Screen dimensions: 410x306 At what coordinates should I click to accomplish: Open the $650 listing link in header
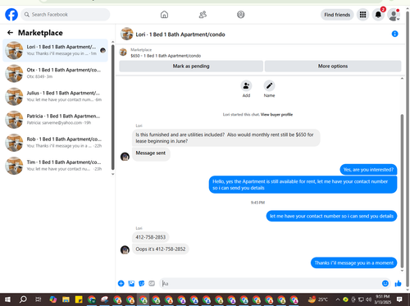[x=166, y=56]
